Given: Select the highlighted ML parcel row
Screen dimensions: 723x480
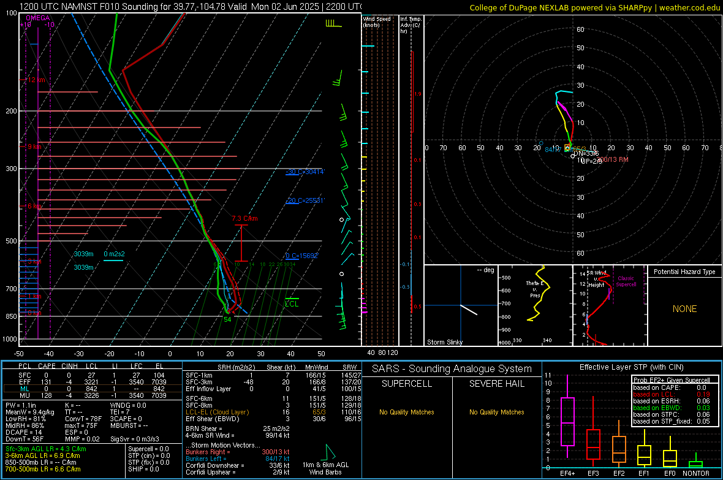Looking at the screenshot, I should (x=91, y=389).
